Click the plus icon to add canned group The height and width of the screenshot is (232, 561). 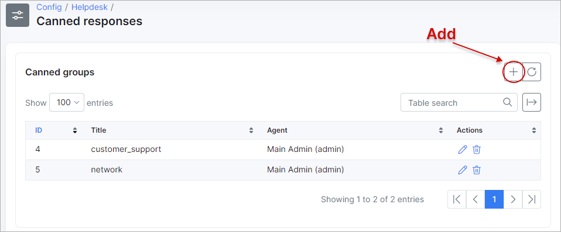(514, 72)
